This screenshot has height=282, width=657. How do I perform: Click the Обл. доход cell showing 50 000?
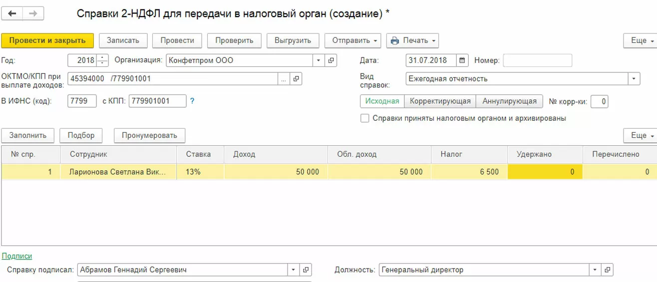(379, 172)
